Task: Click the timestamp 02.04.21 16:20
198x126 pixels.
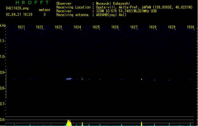Action: pyautogui.click(x=19, y=14)
